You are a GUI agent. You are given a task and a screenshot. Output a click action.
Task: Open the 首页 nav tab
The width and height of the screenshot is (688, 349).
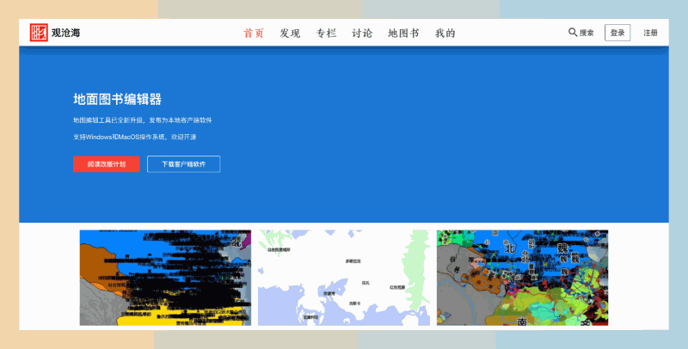pyautogui.click(x=254, y=33)
